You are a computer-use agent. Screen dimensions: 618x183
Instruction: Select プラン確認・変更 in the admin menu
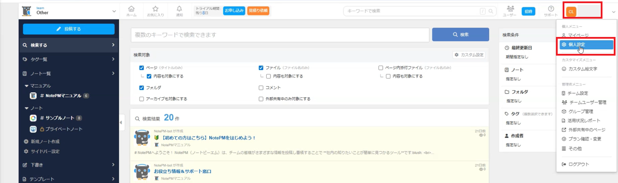(586, 139)
